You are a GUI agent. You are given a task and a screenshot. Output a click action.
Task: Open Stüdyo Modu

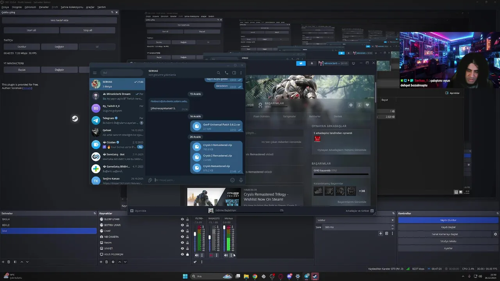coord(448,241)
